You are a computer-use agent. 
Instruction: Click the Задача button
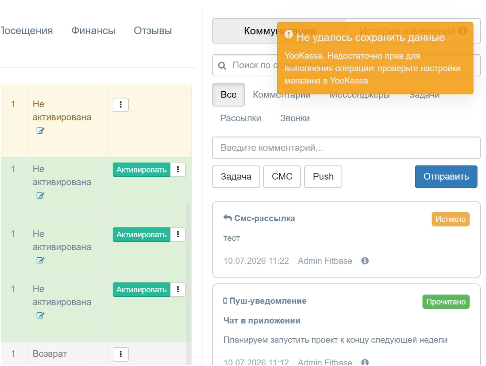pyautogui.click(x=236, y=177)
